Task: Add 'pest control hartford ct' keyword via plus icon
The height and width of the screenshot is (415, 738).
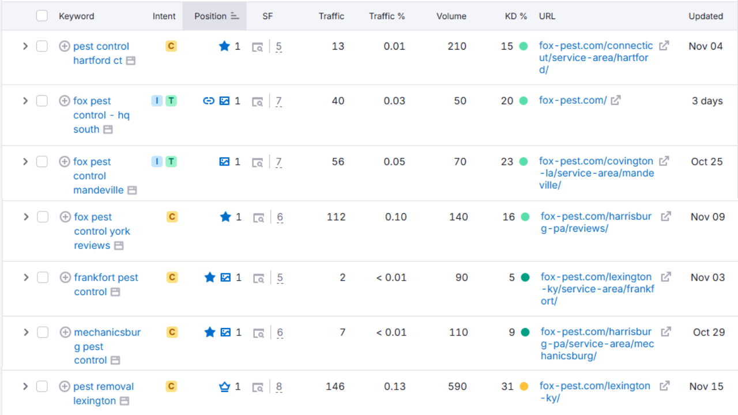Action: 65,46
